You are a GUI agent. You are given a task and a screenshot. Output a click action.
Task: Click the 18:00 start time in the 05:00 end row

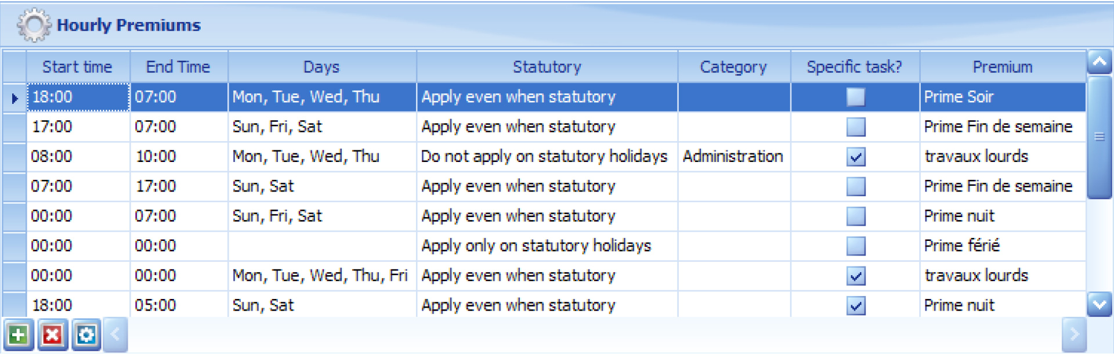[78, 305]
